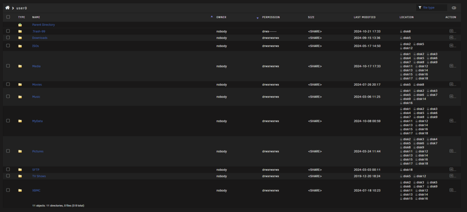Sort by the Permission column header
The image size is (467, 212).
271,17
